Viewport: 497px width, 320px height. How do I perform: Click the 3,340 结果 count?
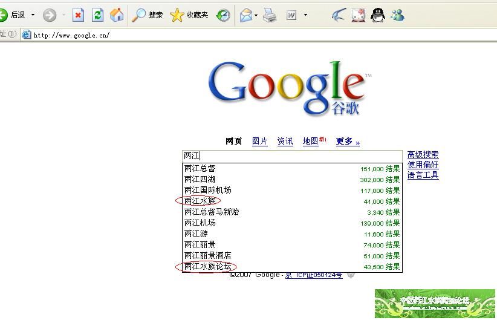click(x=383, y=212)
